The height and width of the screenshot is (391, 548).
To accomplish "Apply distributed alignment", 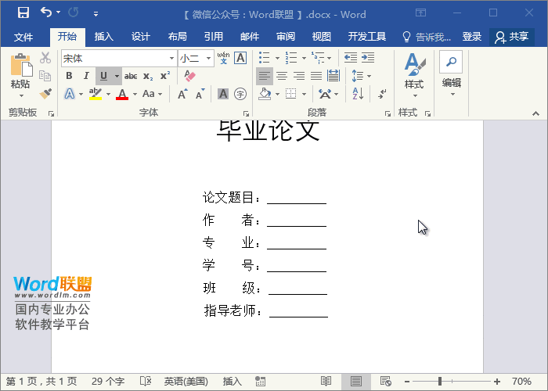I will click(x=333, y=76).
